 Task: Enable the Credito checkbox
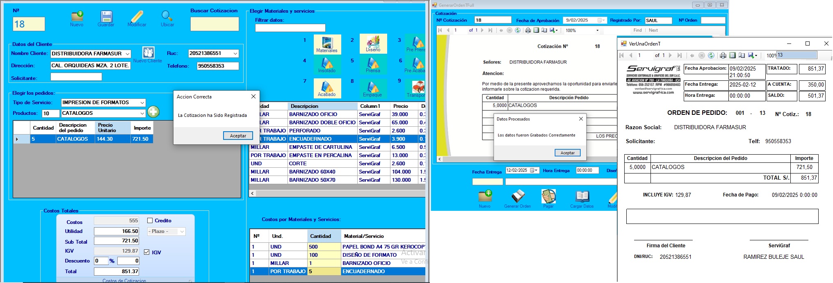pyautogui.click(x=150, y=221)
